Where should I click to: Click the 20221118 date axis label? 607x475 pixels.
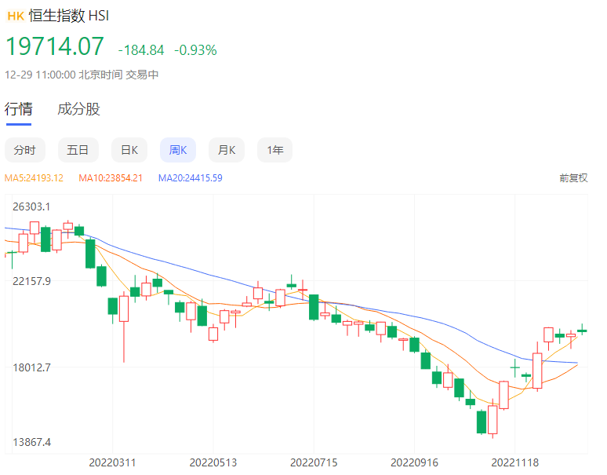click(x=515, y=462)
